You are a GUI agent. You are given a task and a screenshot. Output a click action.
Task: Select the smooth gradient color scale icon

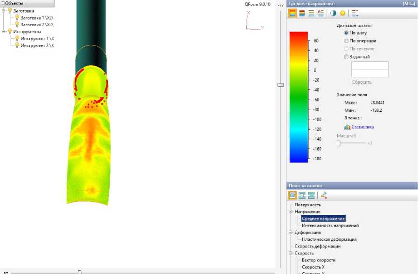point(293,14)
